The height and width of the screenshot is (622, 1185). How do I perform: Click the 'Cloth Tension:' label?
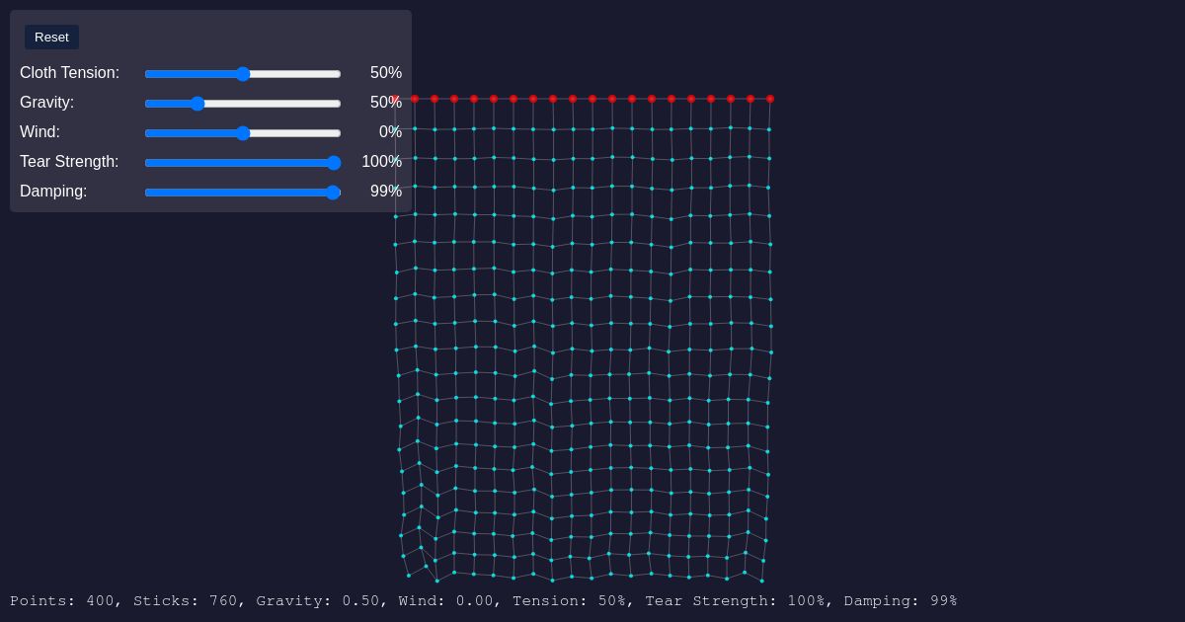(x=69, y=73)
